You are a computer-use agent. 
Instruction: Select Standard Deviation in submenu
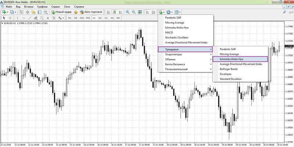coord(231,79)
